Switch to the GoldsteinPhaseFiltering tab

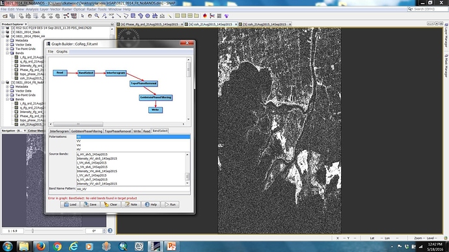pos(87,131)
